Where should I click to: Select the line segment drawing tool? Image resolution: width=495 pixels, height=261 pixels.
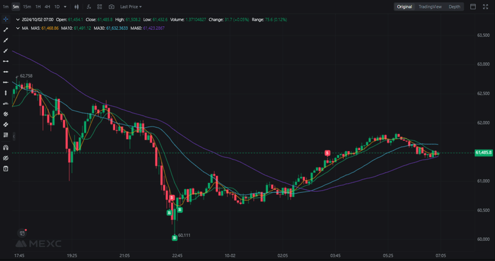6,30
